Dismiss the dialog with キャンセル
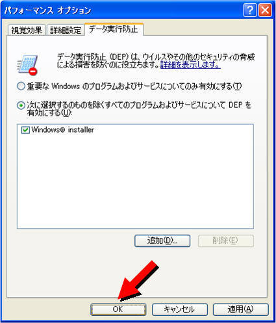276x323 pixels. pyautogui.click(x=180, y=309)
